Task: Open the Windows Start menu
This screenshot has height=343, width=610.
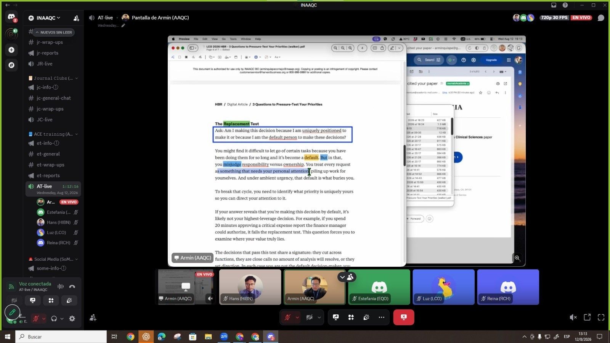Action: pos(7,337)
